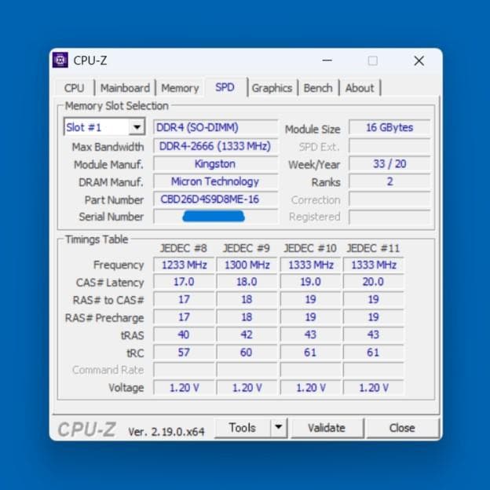
Task: Click the JEDEC #11 column header
Action: [x=373, y=248]
